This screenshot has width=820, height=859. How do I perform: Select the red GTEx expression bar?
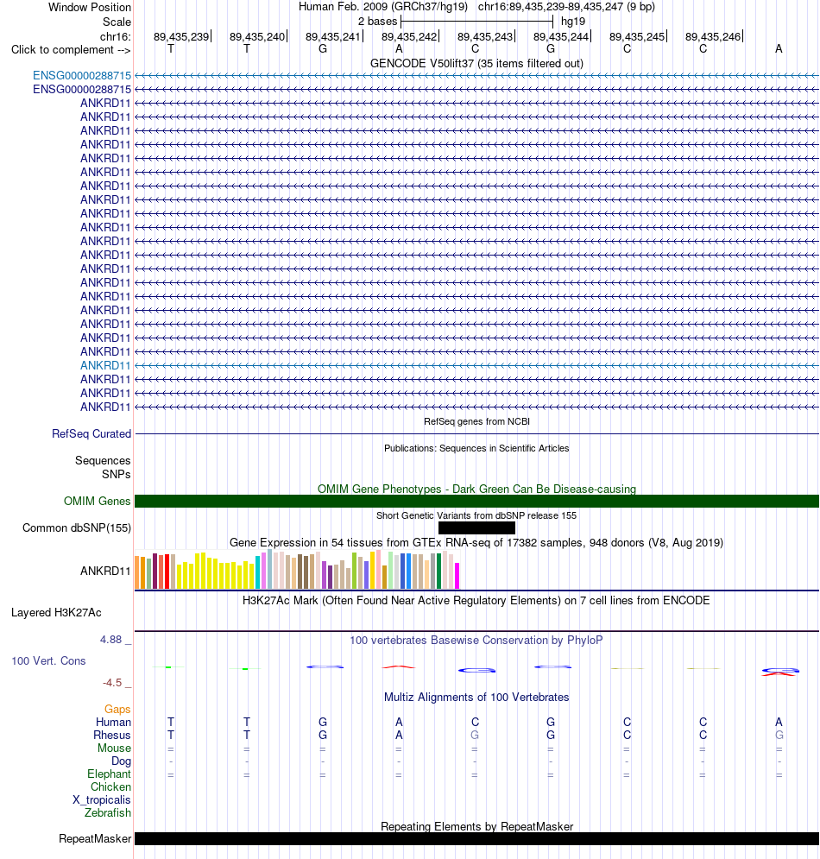tap(167, 572)
